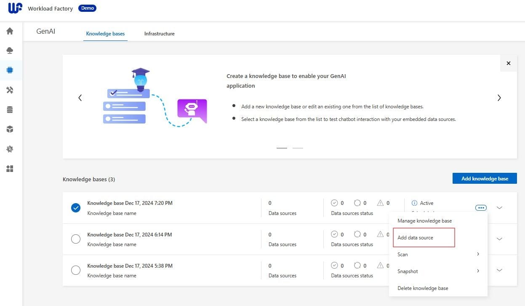
Task: Close the banner with the X button
Action: coord(509,63)
